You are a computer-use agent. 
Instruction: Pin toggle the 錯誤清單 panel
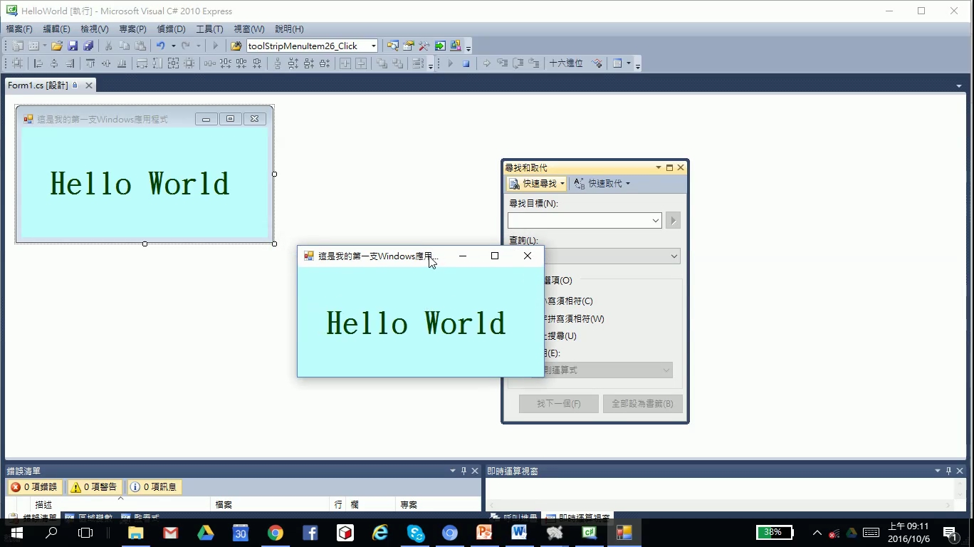[464, 471]
